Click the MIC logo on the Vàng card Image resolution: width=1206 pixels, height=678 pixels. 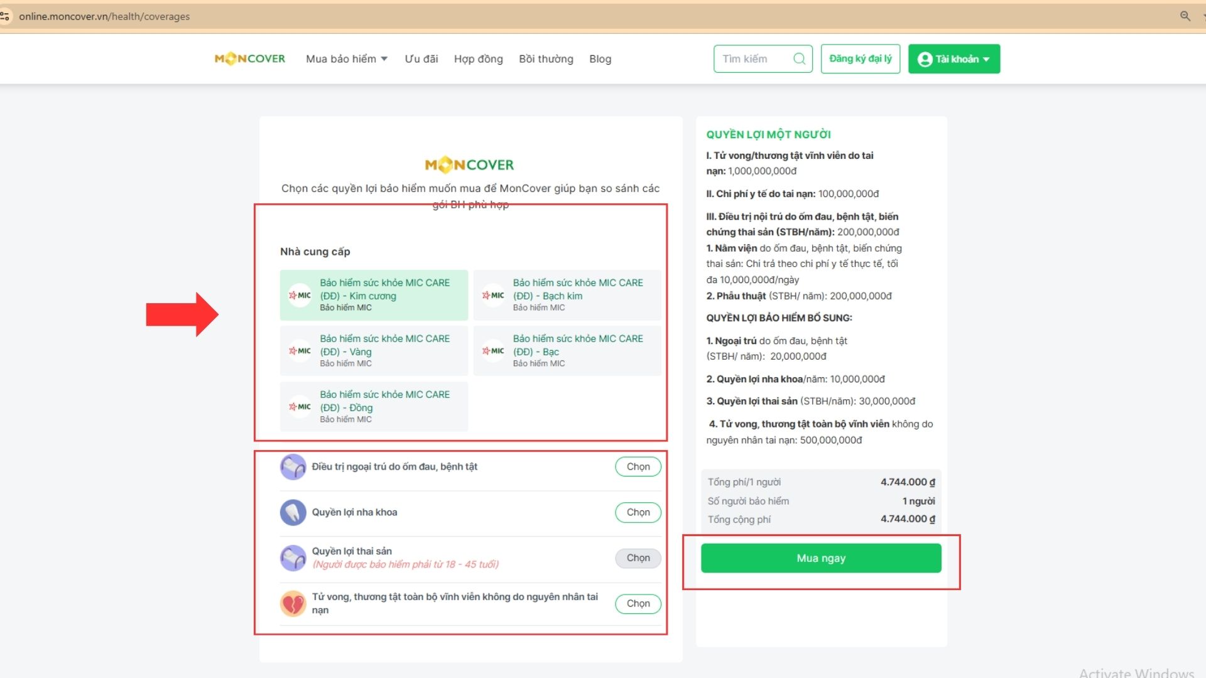(x=300, y=351)
